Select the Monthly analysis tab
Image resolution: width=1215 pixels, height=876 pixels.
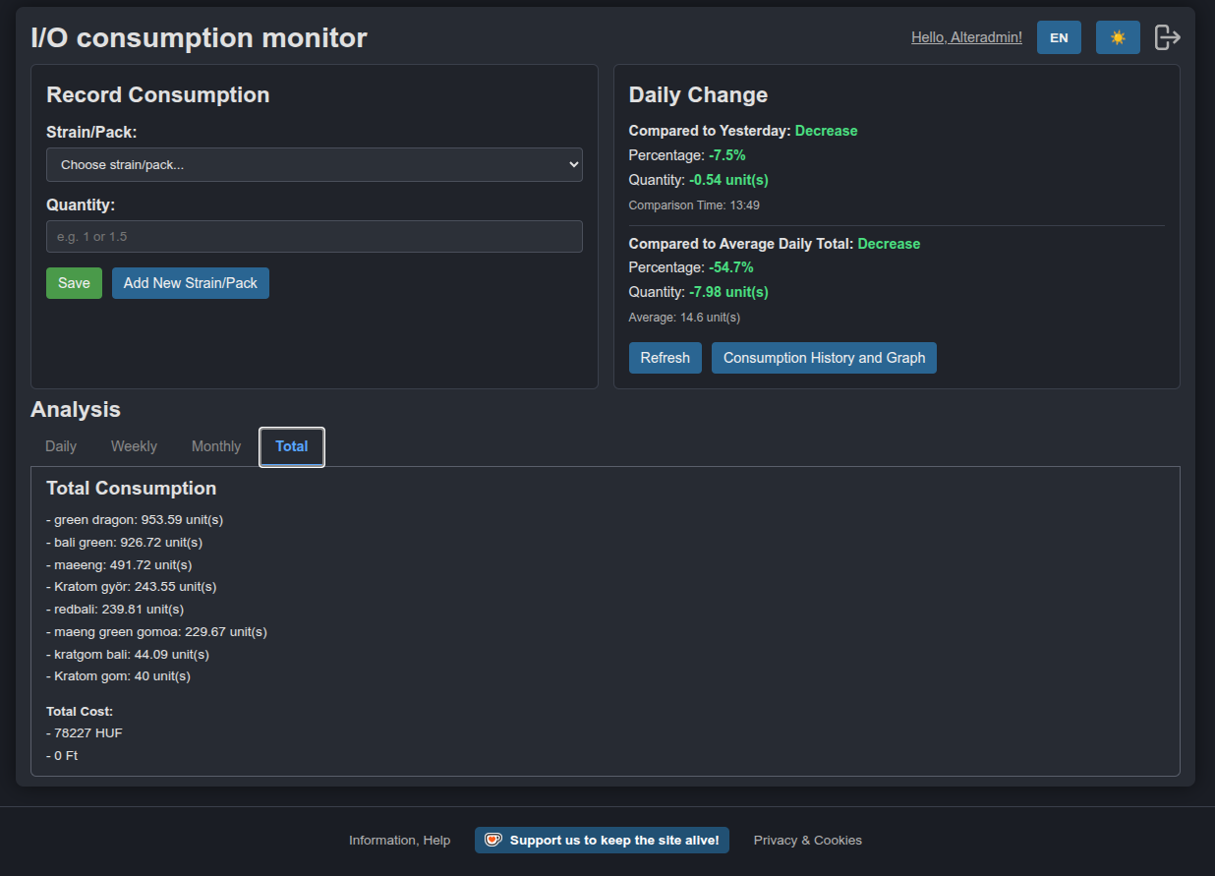click(x=216, y=446)
